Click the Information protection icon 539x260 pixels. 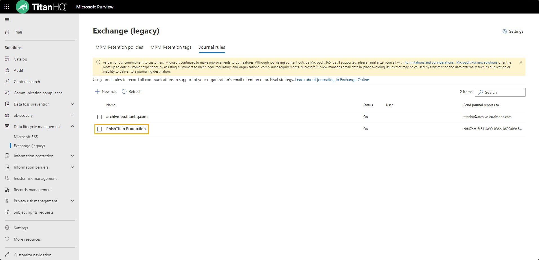[x=7, y=156]
